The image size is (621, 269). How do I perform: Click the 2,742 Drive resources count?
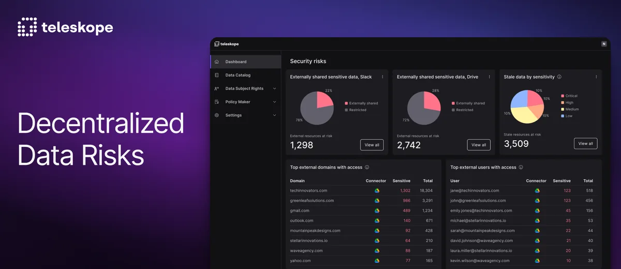pos(409,145)
